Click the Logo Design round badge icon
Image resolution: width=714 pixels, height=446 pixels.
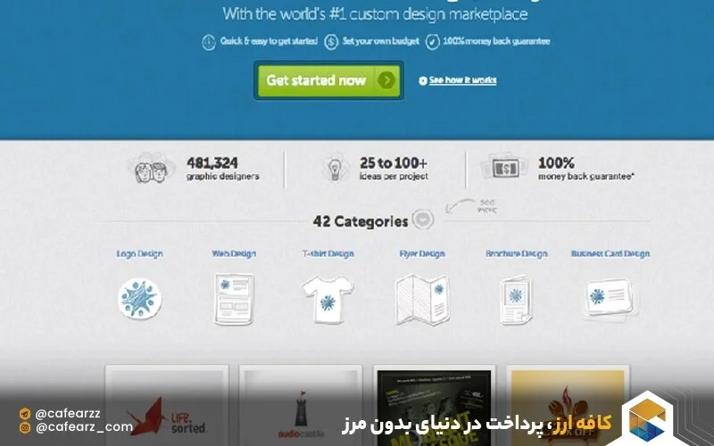click(140, 298)
